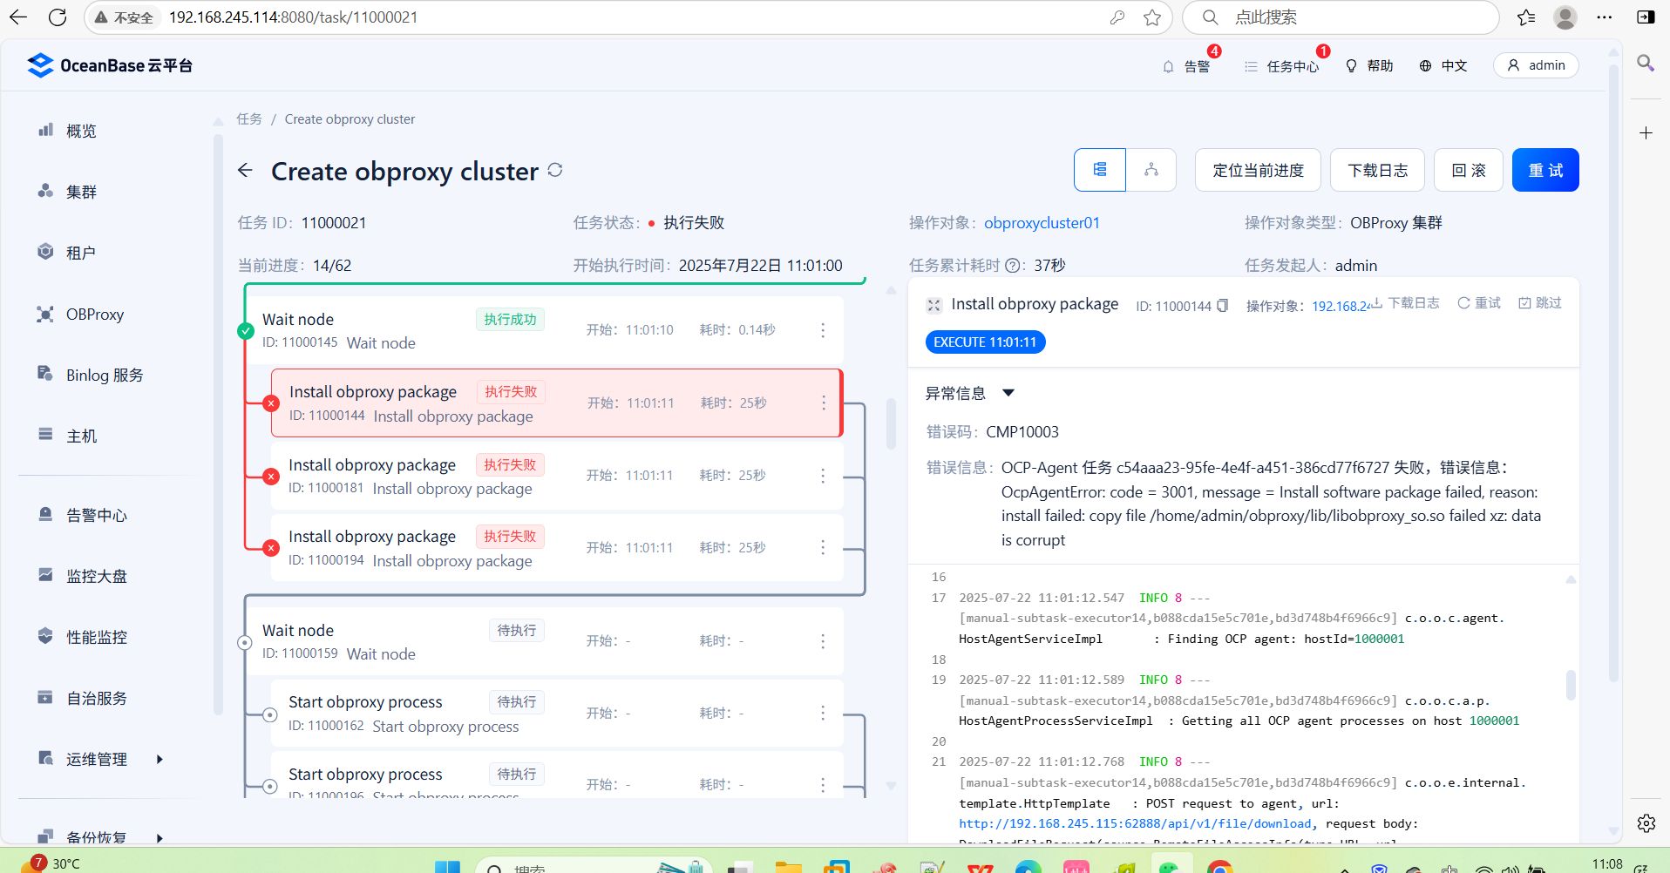Open OBProxy in the sidebar
Viewport: 1670px width, 873px height.
click(x=94, y=315)
